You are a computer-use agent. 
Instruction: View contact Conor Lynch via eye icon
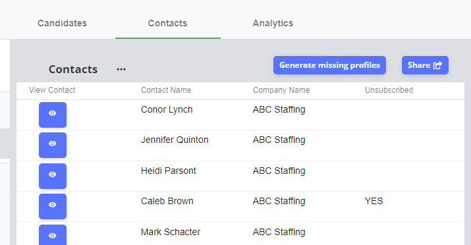[x=53, y=115]
